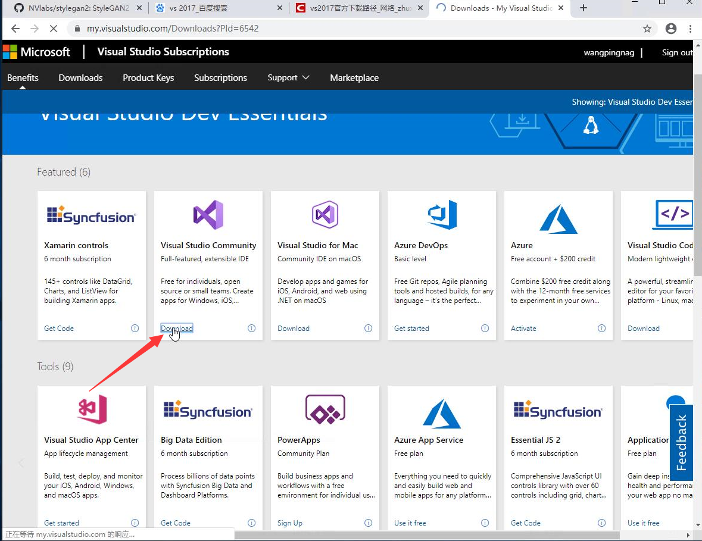Click the PowerApps logo
The height and width of the screenshot is (541, 702).
[x=325, y=409]
